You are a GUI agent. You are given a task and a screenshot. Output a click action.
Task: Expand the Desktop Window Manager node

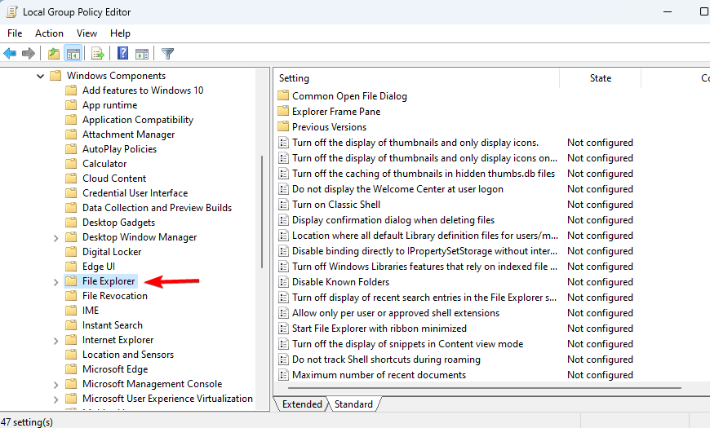[55, 238]
